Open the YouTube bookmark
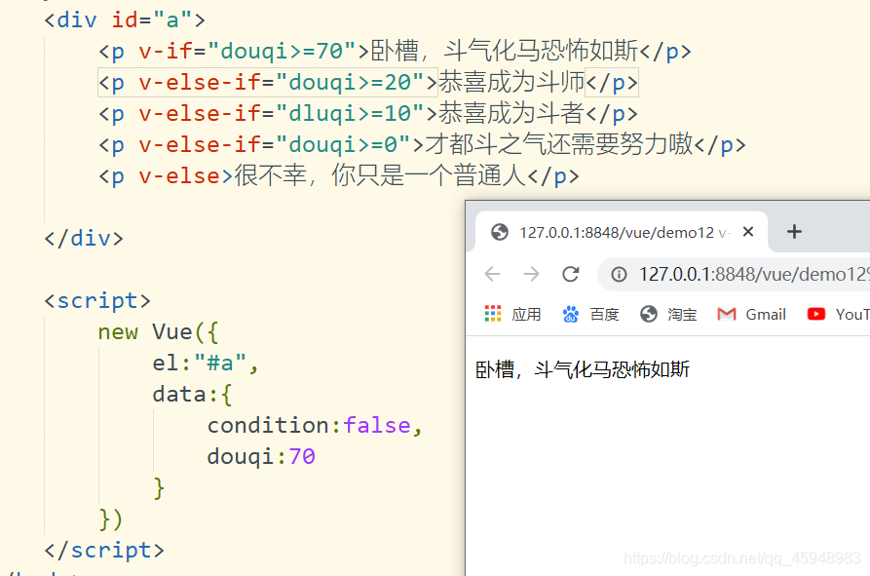The height and width of the screenshot is (576, 870). (838, 314)
